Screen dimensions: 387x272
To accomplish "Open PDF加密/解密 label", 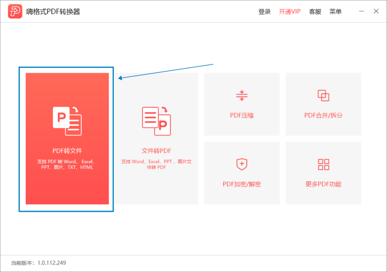I will 242,184.
